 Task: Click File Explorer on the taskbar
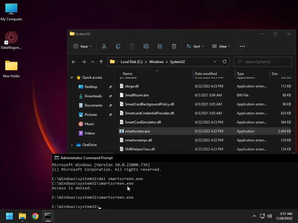(x=22, y=216)
